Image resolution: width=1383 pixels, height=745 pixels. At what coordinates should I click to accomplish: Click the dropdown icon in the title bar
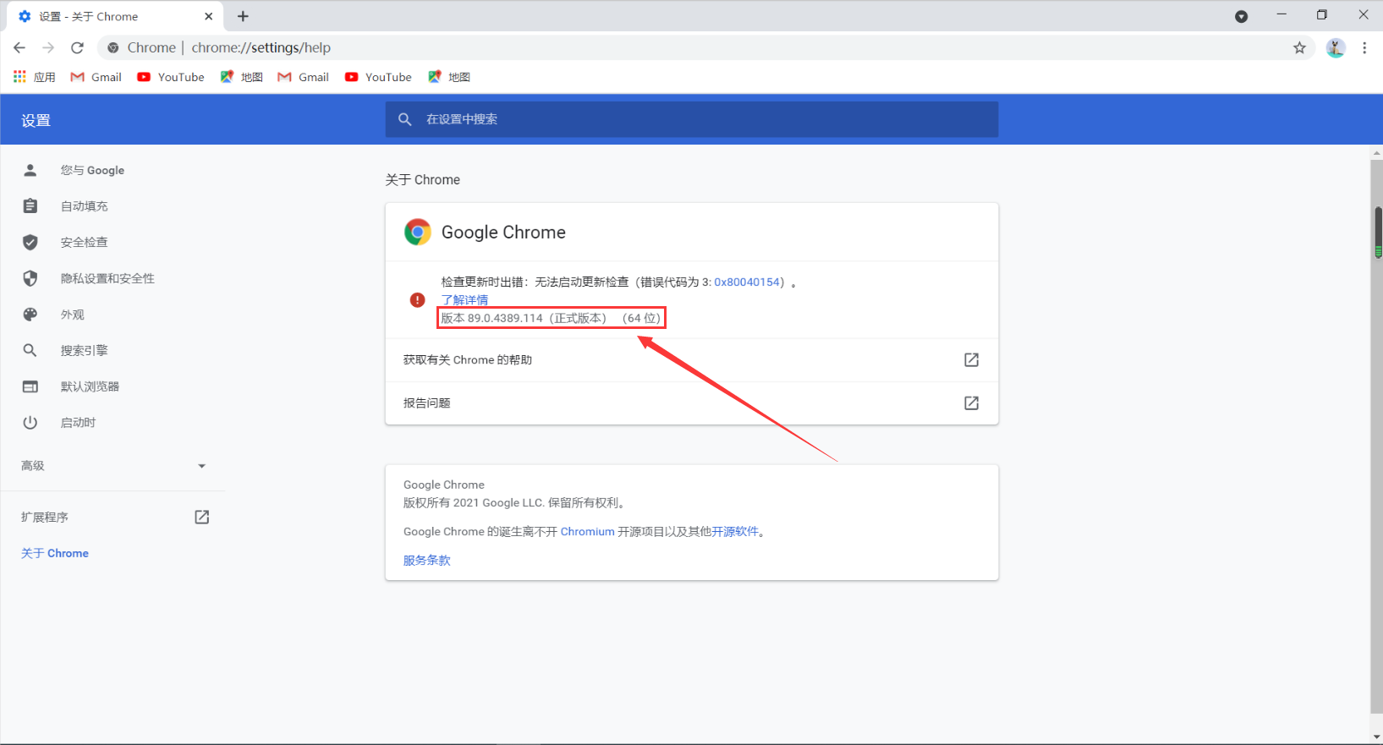[1241, 16]
